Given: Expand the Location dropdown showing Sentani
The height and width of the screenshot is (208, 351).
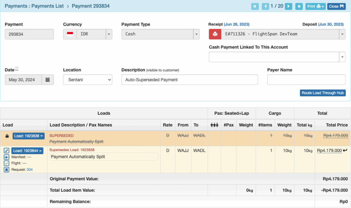Looking at the screenshot, I should 87,80.
